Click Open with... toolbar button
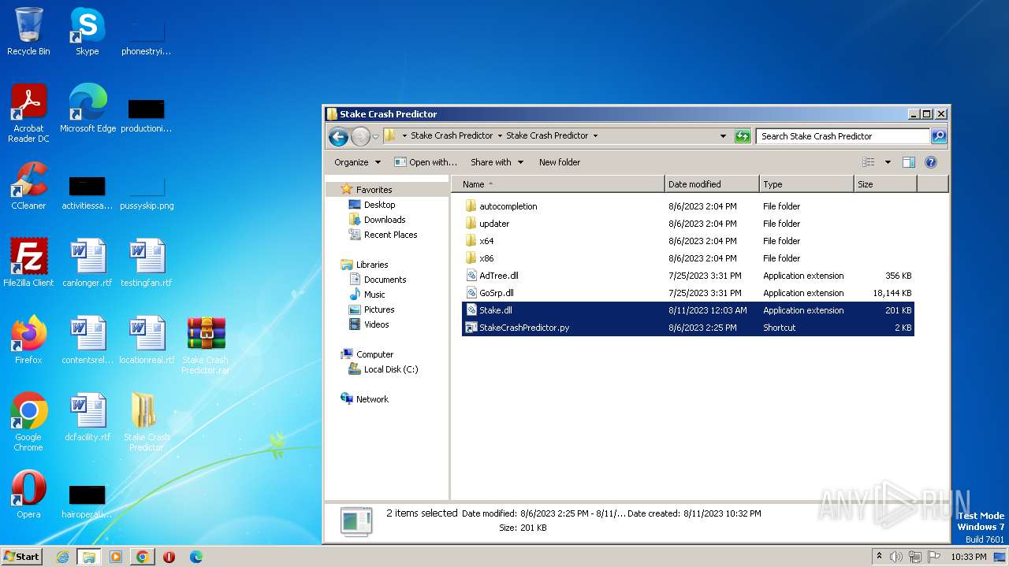Viewport: 1009px width, 567px height. (x=426, y=162)
